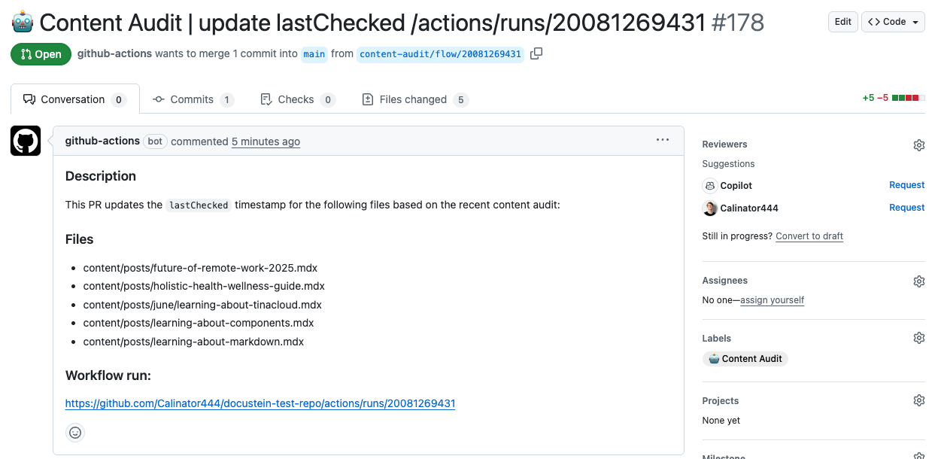Open the Labels settings gear
Viewport: 941px width, 459px height.
point(918,337)
